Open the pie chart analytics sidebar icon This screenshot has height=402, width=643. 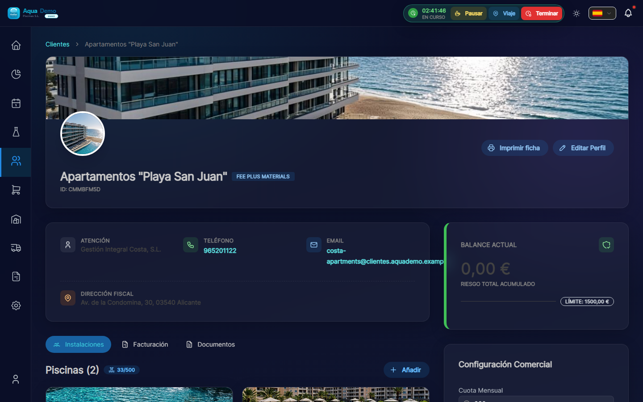[16, 74]
